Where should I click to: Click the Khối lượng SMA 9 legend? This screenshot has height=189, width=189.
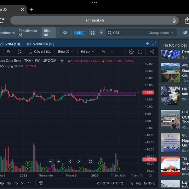click(11, 66)
